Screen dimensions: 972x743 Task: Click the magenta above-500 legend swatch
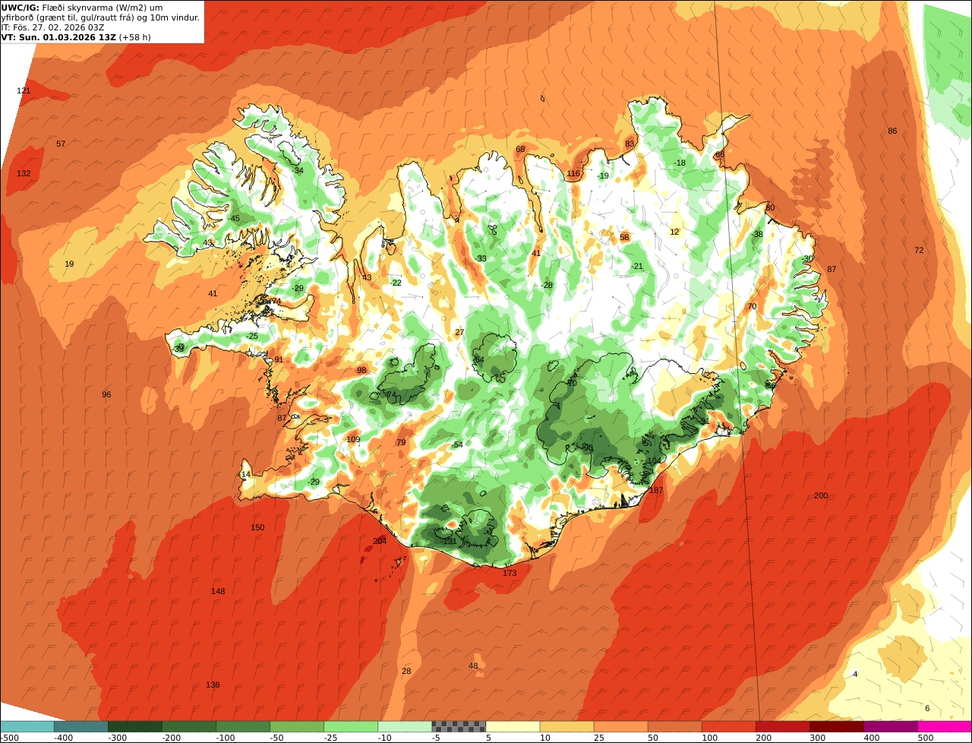(945, 726)
